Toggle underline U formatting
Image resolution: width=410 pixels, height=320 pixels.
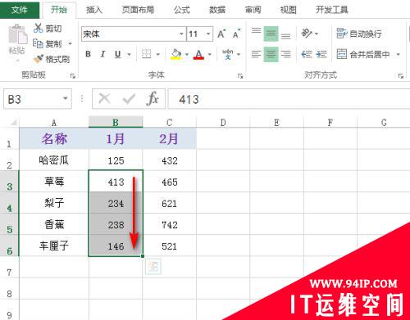[118, 54]
